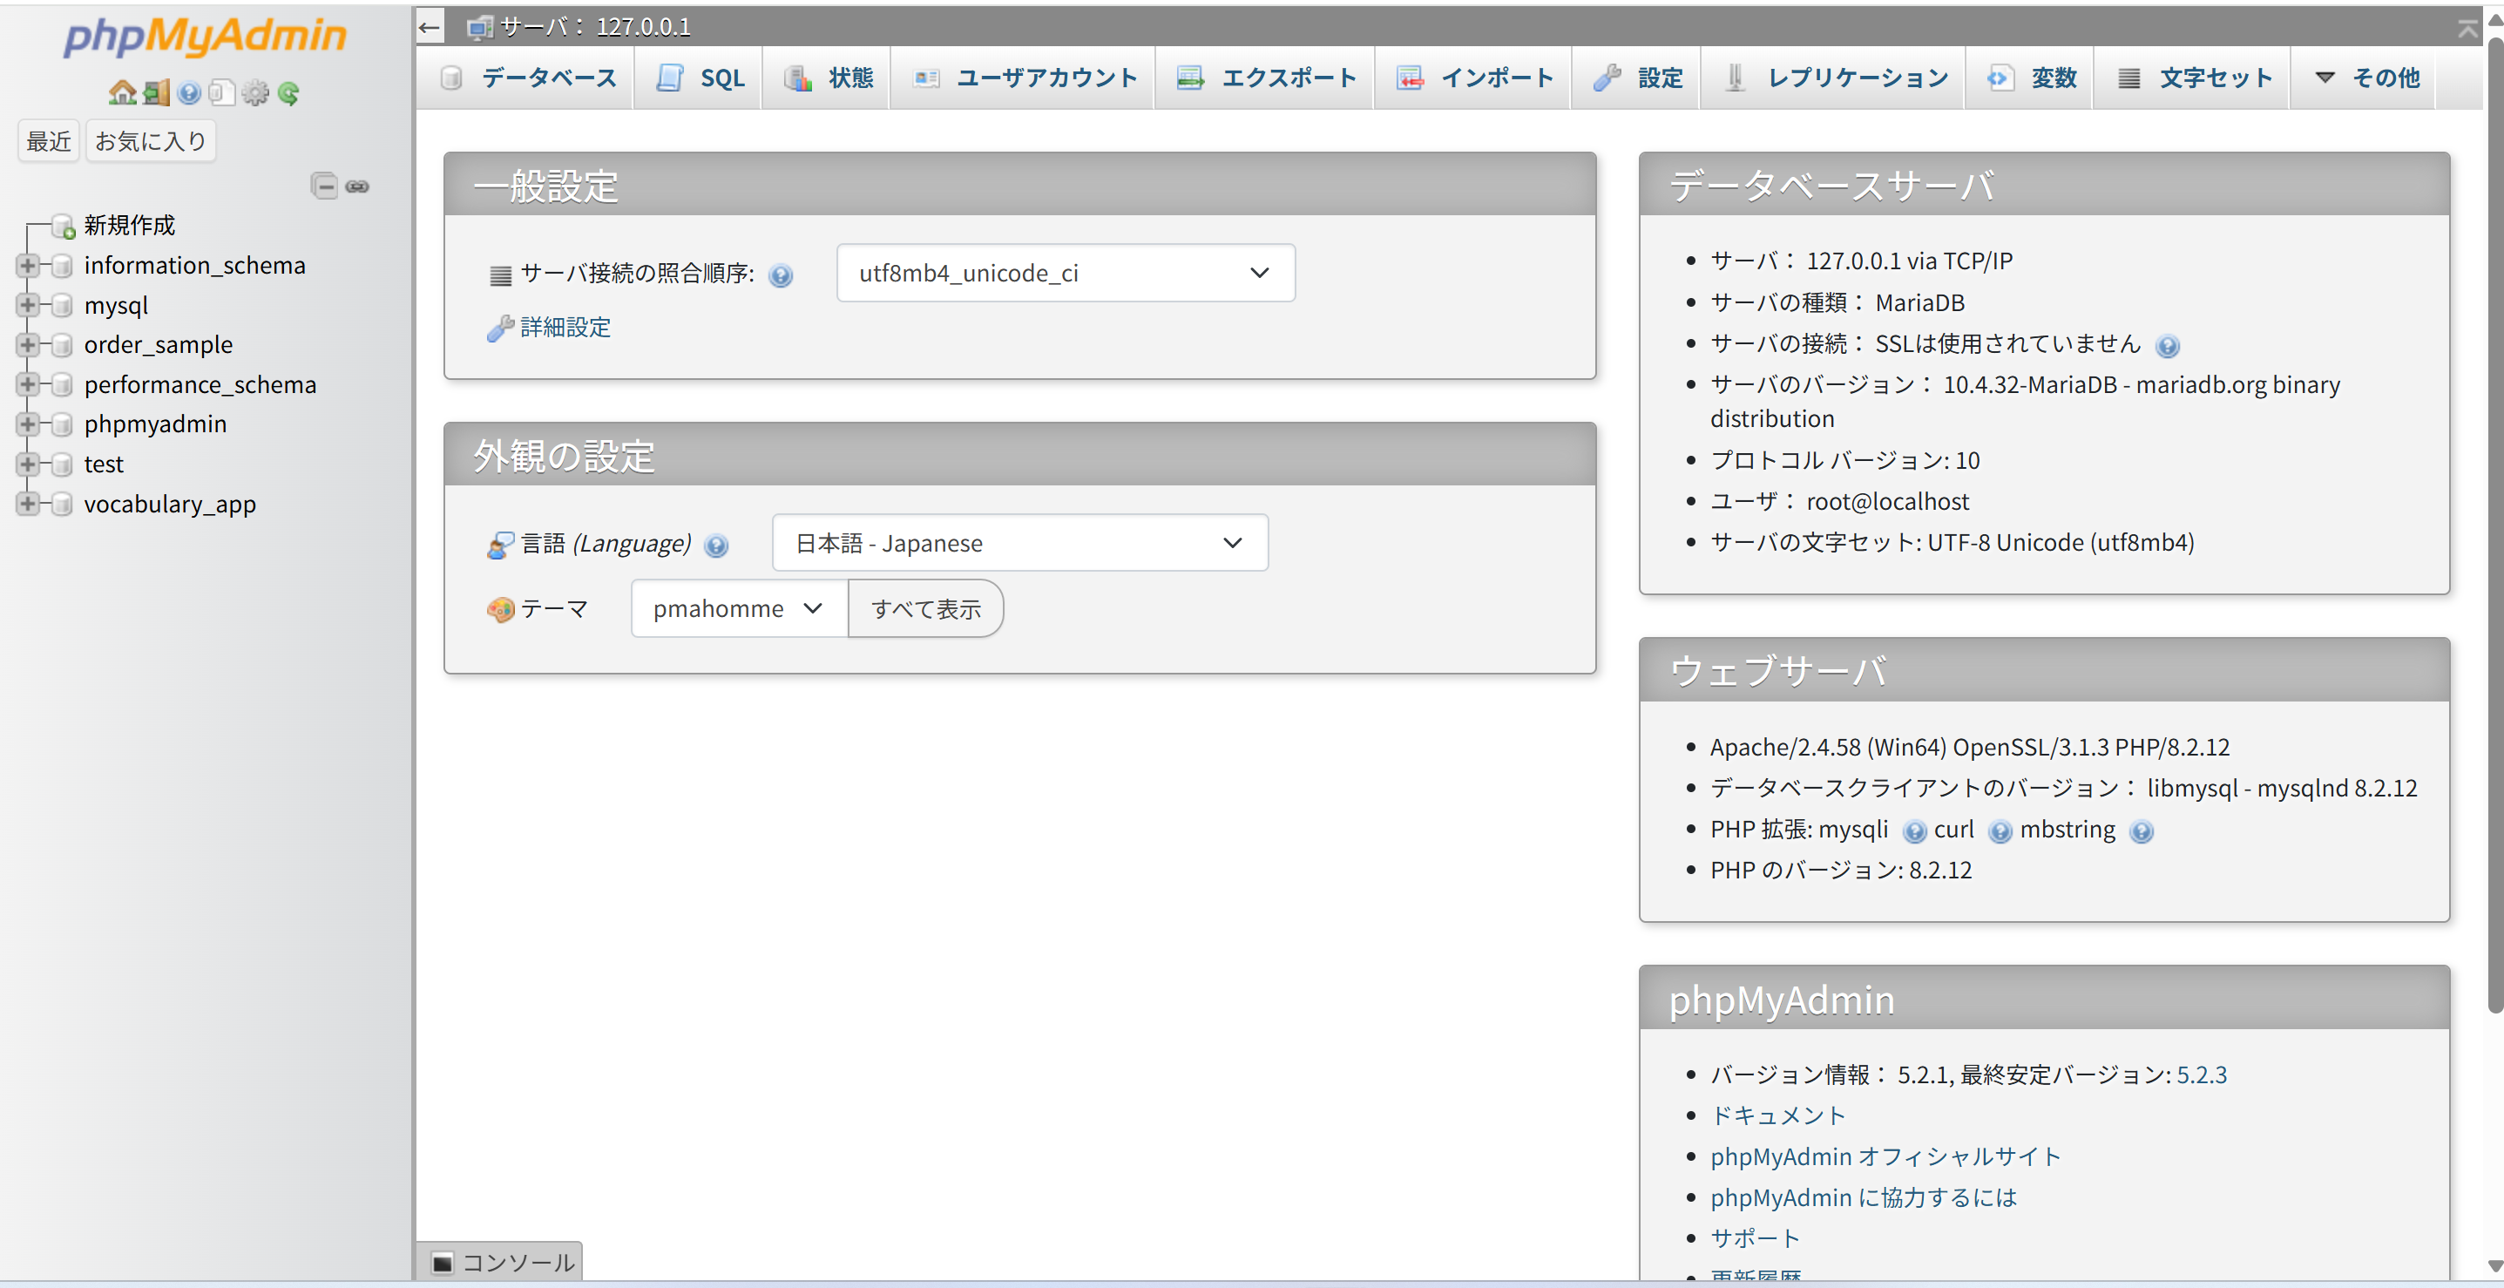Image resolution: width=2504 pixels, height=1288 pixels.
Task: Click the console icon at bottom
Action: [443, 1263]
